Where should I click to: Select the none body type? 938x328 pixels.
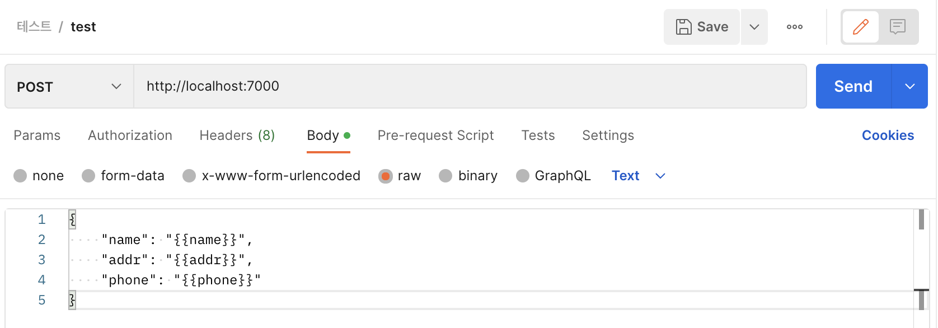coord(21,176)
